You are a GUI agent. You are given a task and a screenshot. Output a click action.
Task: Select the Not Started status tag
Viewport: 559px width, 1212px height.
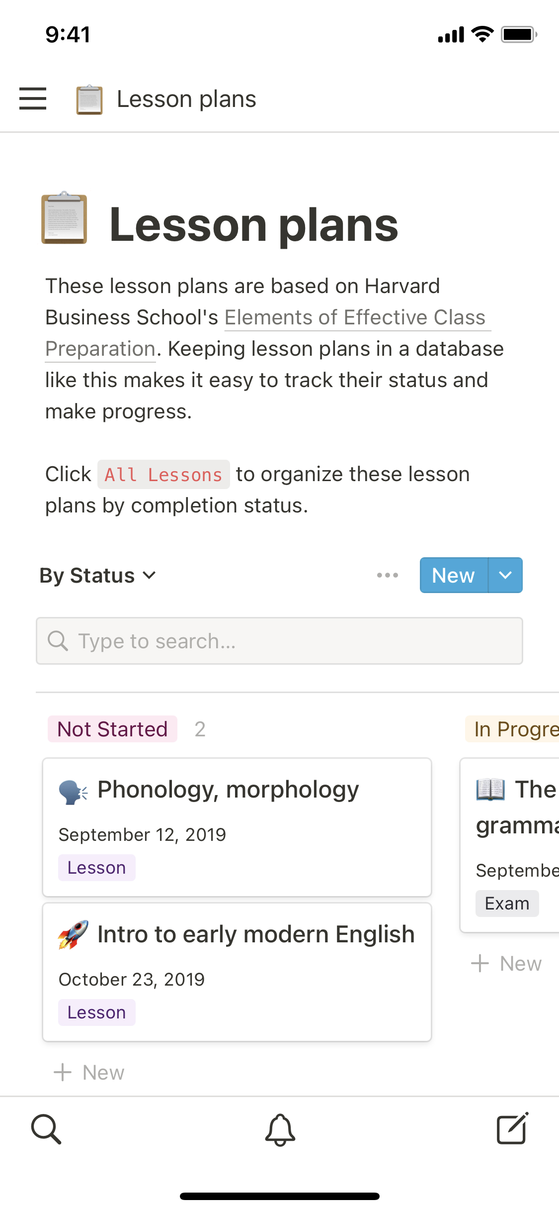[x=112, y=729]
